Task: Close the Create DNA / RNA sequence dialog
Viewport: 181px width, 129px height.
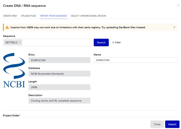Action: tap(178, 5)
